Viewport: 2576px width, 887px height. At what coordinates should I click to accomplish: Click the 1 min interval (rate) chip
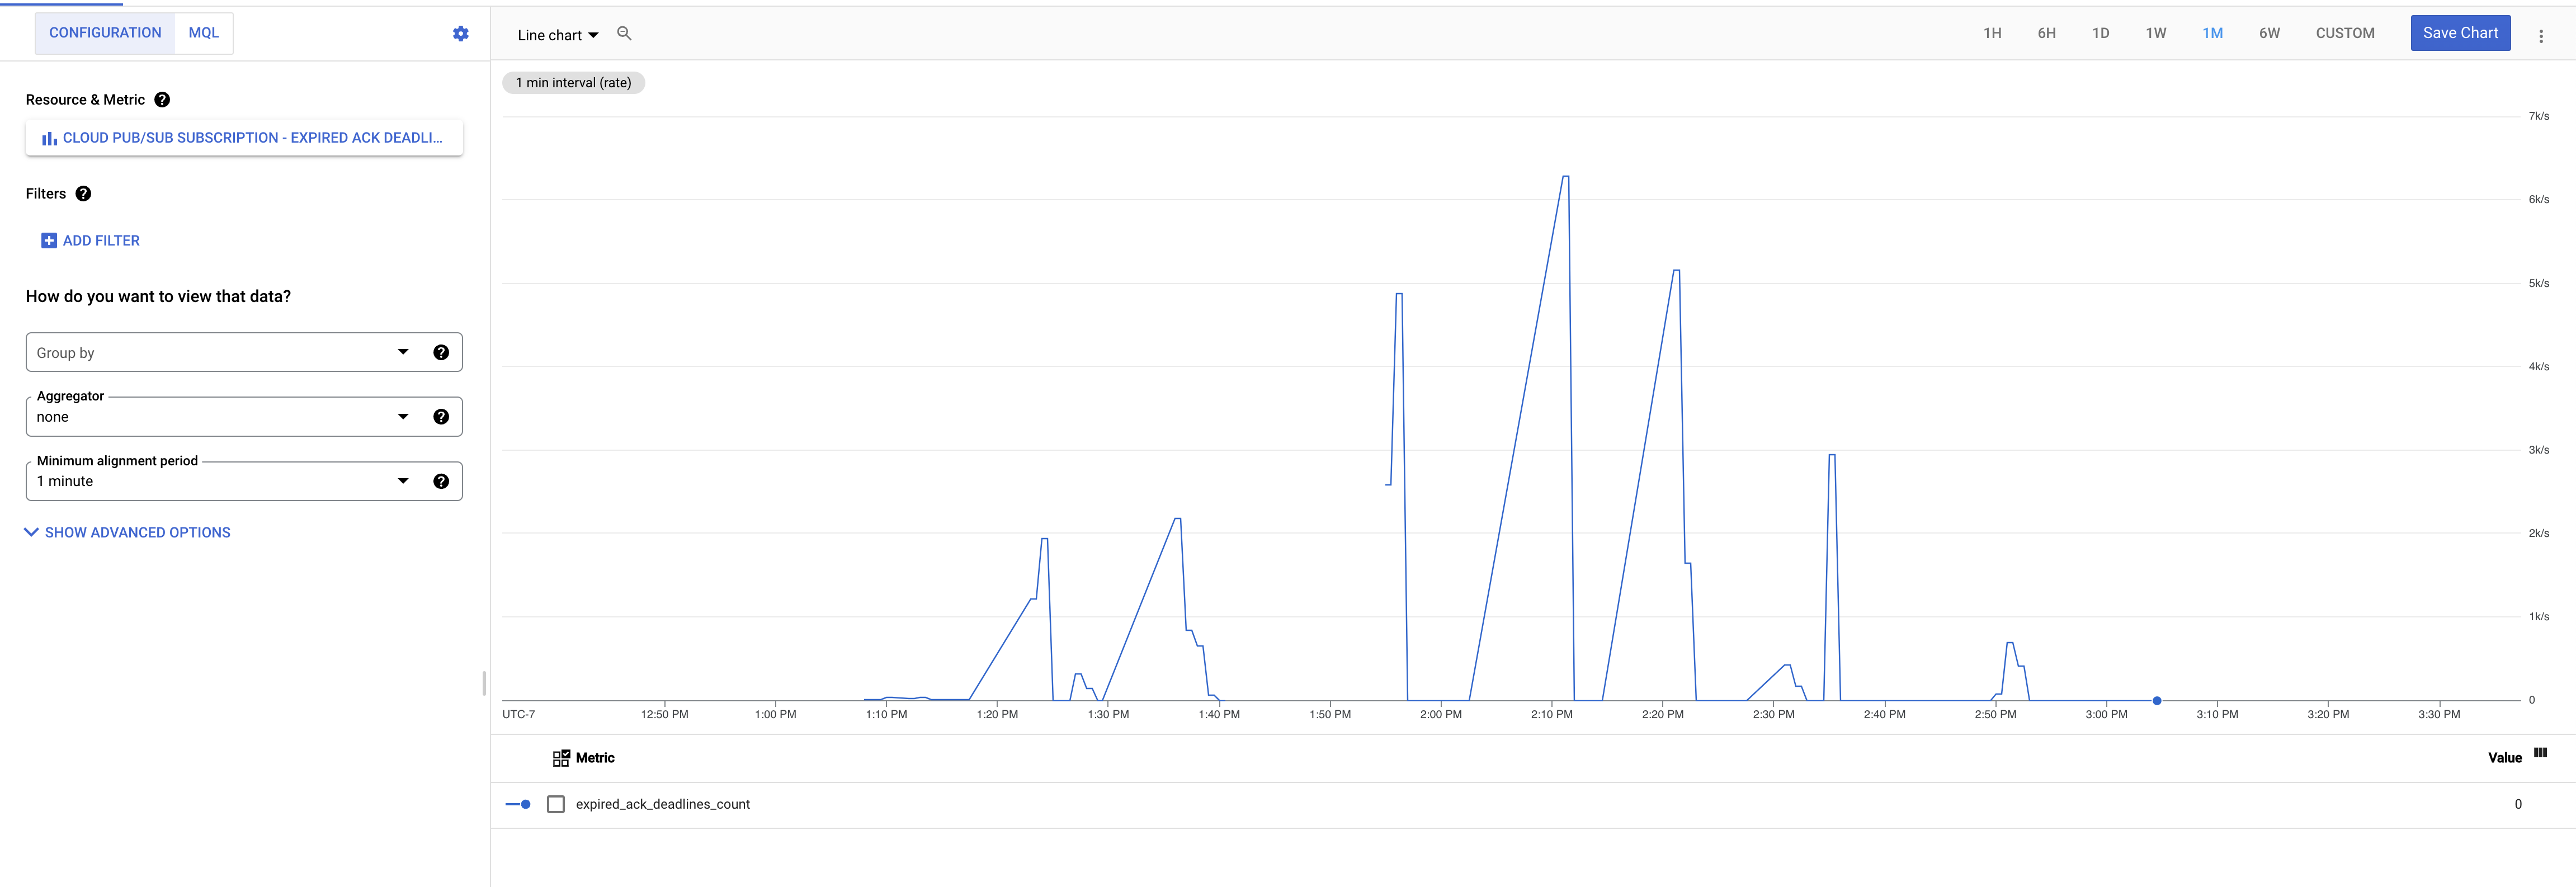(x=573, y=82)
